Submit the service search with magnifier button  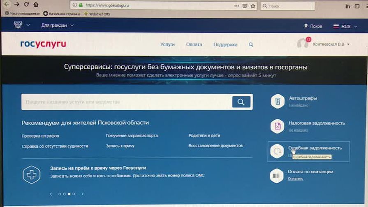(x=241, y=102)
